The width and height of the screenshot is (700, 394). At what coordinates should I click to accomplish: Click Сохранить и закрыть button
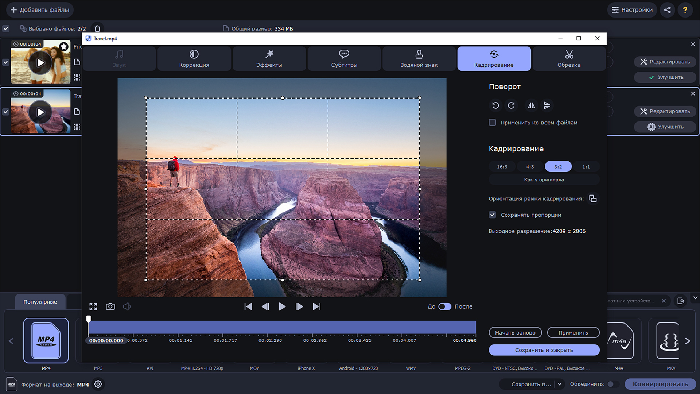(544, 350)
